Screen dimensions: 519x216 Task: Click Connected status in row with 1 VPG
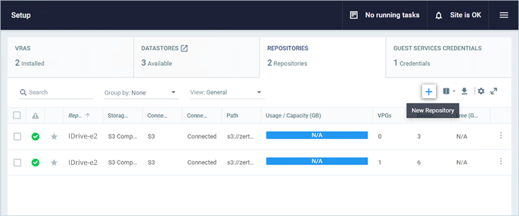click(x=202, y=162)
